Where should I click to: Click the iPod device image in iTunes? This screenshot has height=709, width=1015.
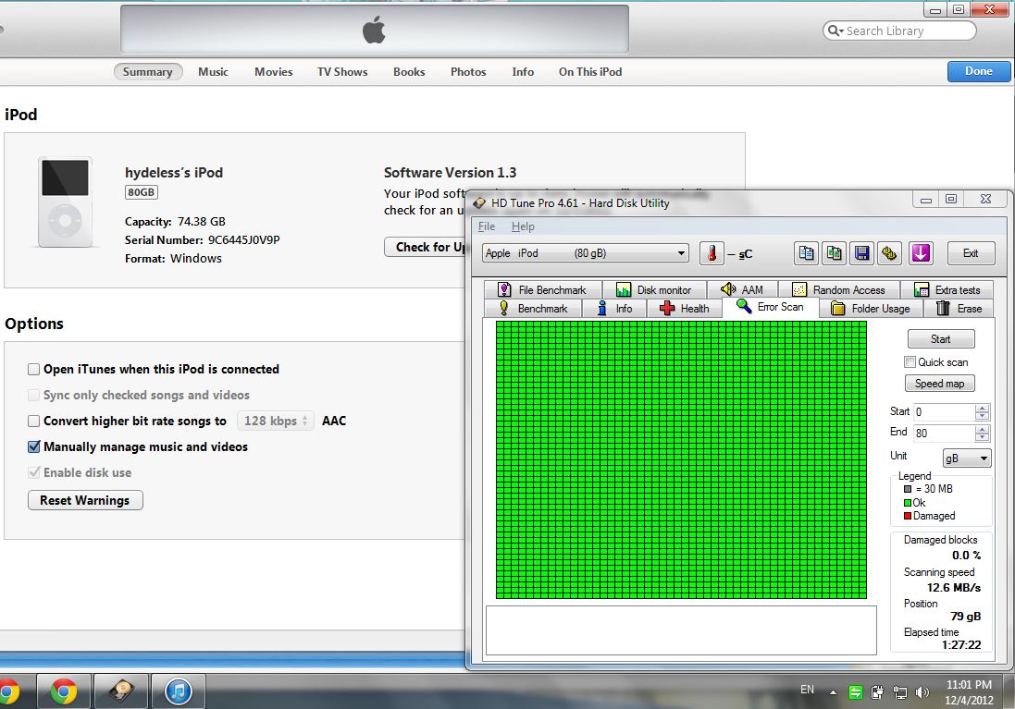click(65, 202)
